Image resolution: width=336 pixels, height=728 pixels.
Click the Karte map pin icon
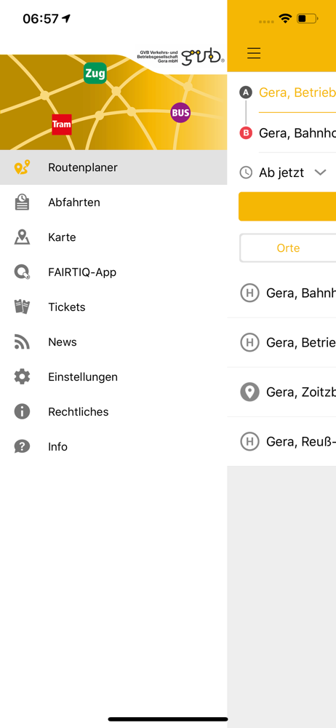coord(22,237)
